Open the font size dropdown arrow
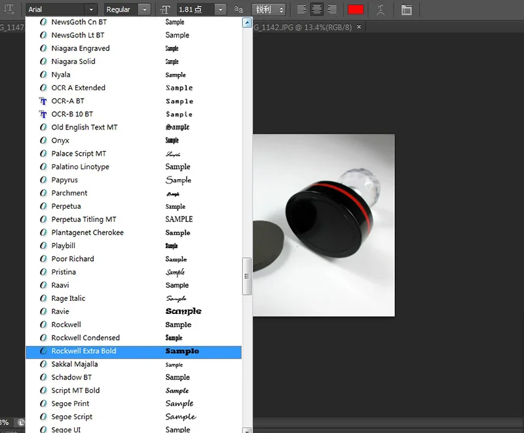The image size is (524, 433). pos(220,9)
